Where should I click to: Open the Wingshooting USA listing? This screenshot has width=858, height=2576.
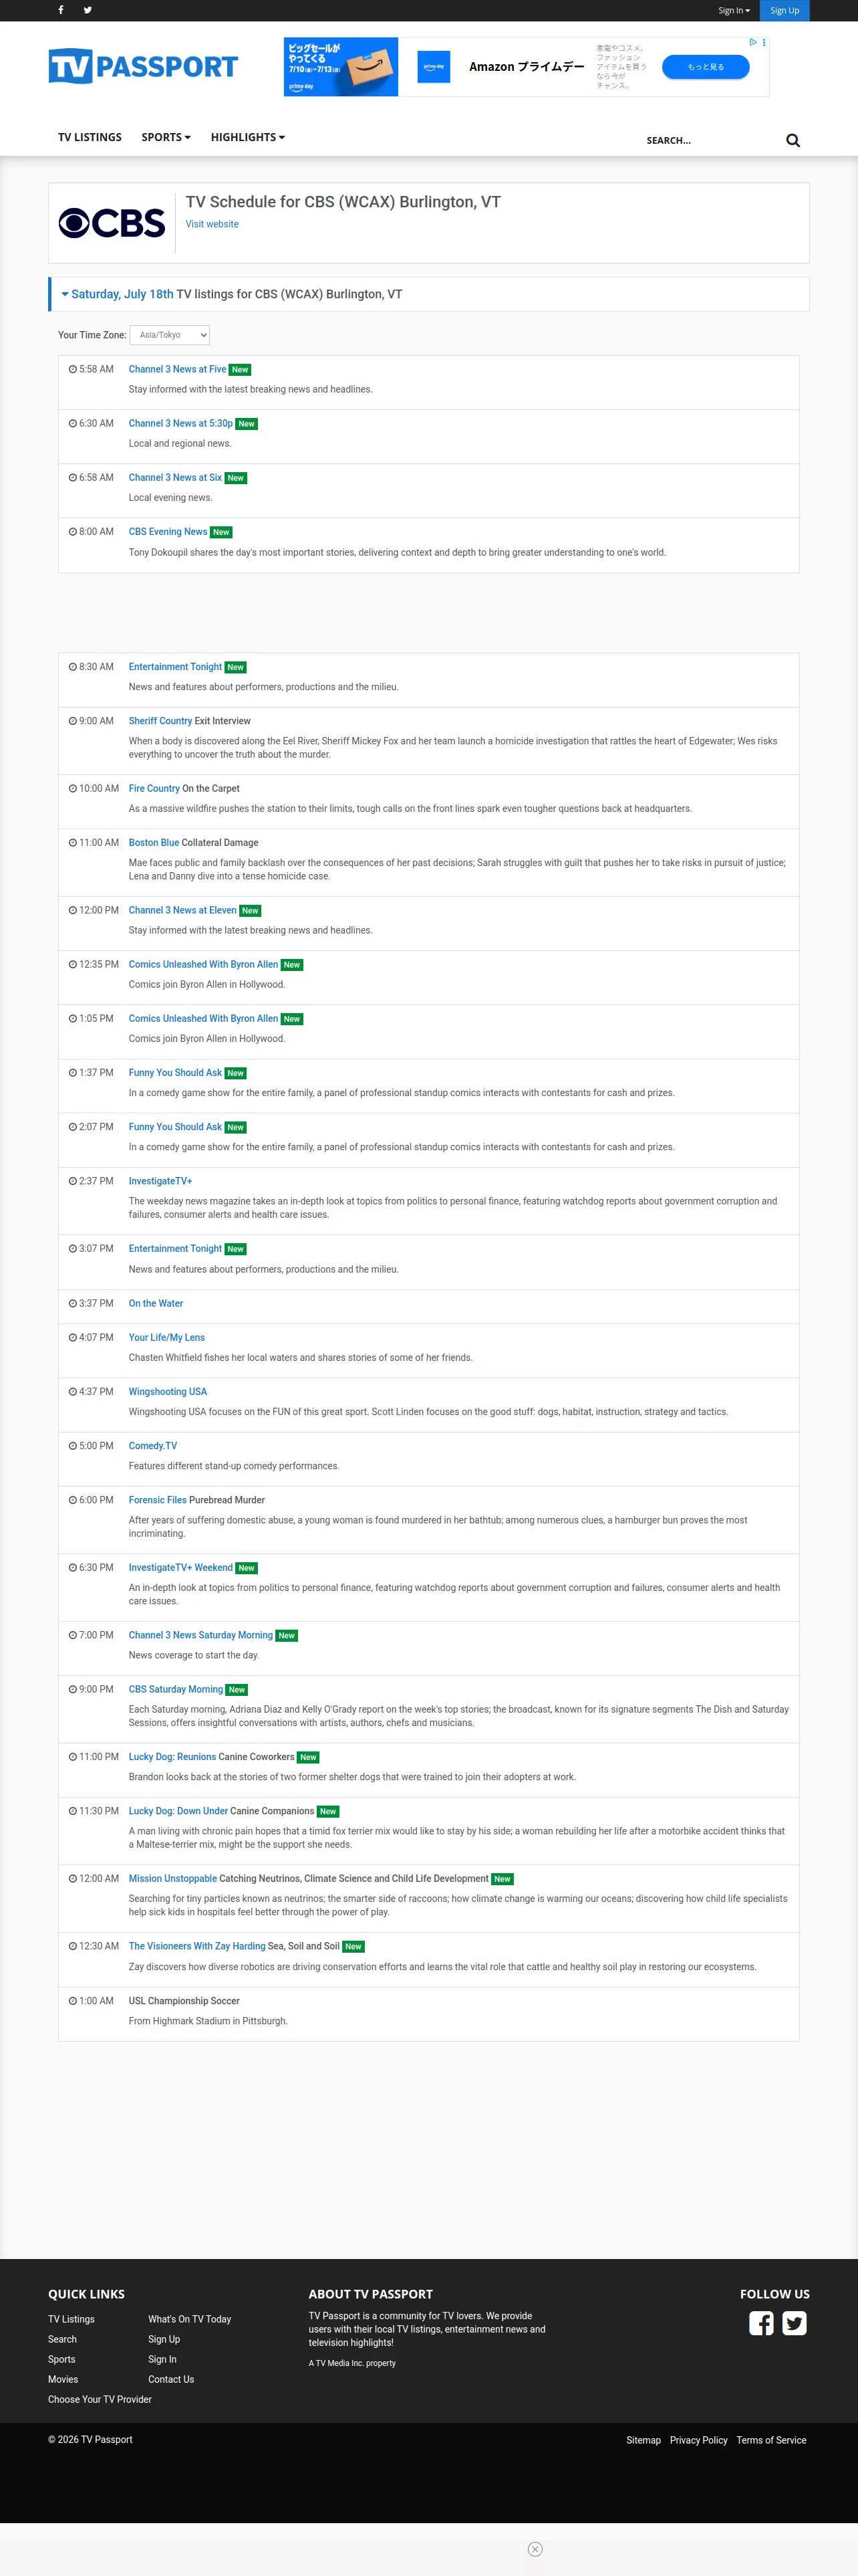pos(168,1391)
